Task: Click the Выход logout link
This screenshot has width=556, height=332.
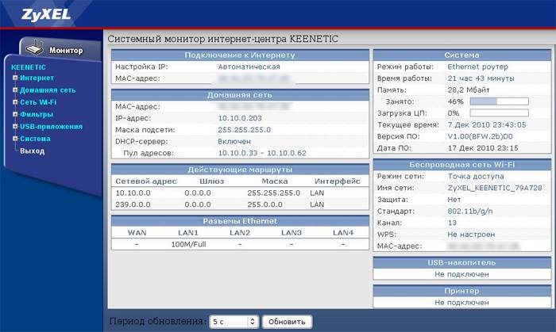Action: pos(33,151)
